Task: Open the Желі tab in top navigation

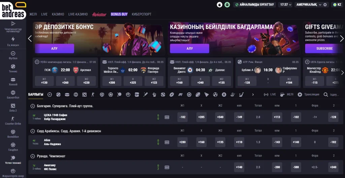Action: pos(33,14)
